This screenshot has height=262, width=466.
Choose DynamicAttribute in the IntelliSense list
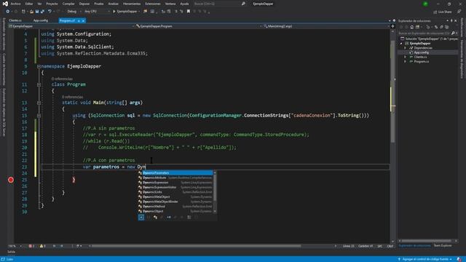pos(175,178)
